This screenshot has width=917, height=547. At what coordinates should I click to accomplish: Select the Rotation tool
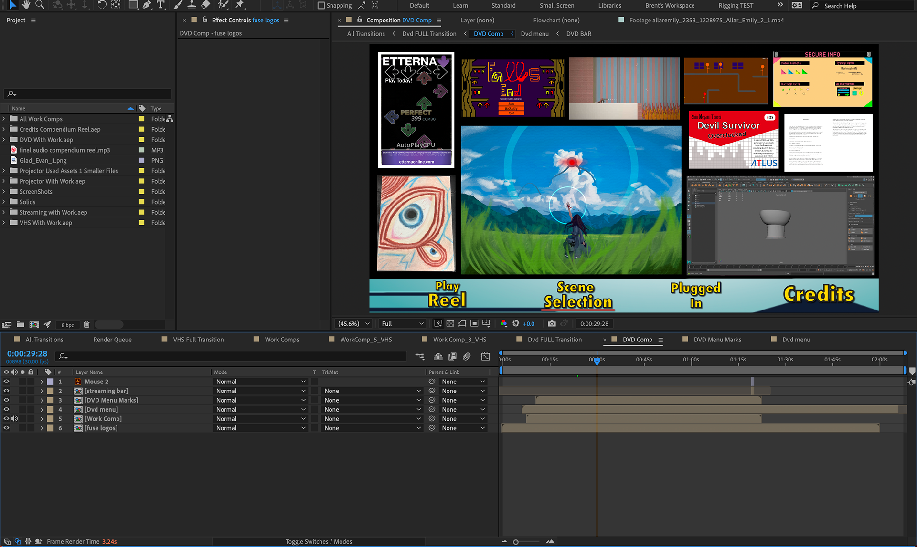coord(102,5)
